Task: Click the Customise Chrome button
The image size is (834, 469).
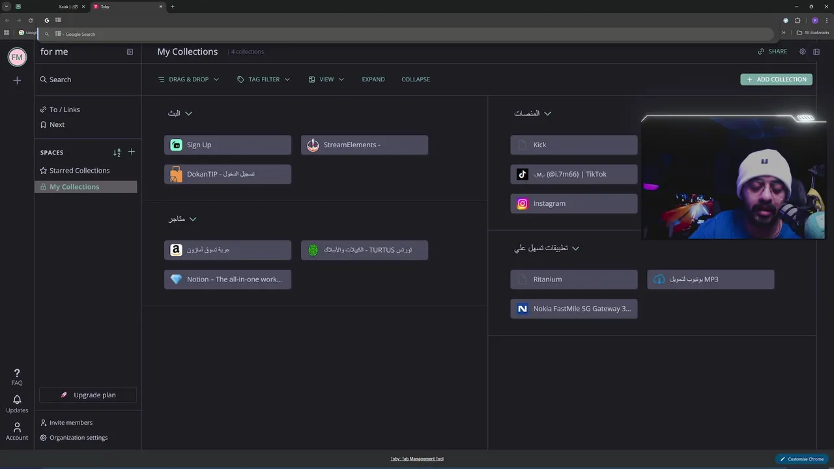Action: coord(802,459)
